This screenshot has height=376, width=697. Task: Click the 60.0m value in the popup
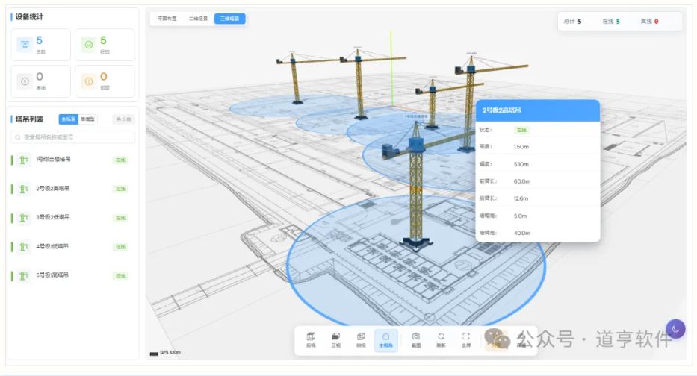coord(522,181)
